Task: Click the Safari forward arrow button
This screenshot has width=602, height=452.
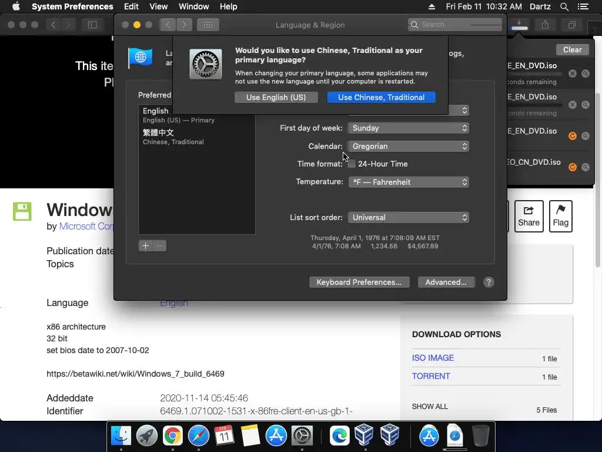Action: [68, 25]
